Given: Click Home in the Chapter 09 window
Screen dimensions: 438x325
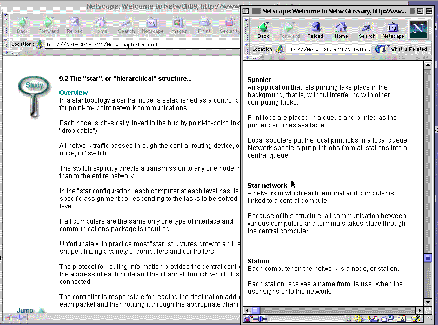Looking at the screenshot, I should click(101, 25).
